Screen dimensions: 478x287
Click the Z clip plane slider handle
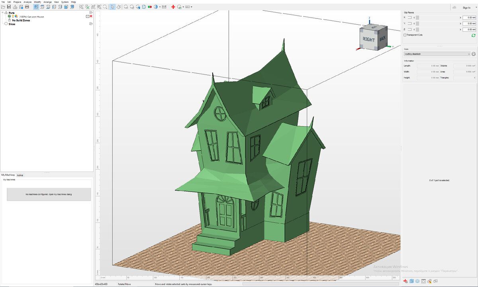pyautogui.click(x=417, y=29)
